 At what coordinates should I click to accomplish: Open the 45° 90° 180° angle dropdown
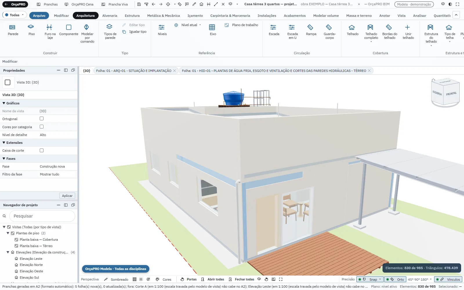click(420, 279)
